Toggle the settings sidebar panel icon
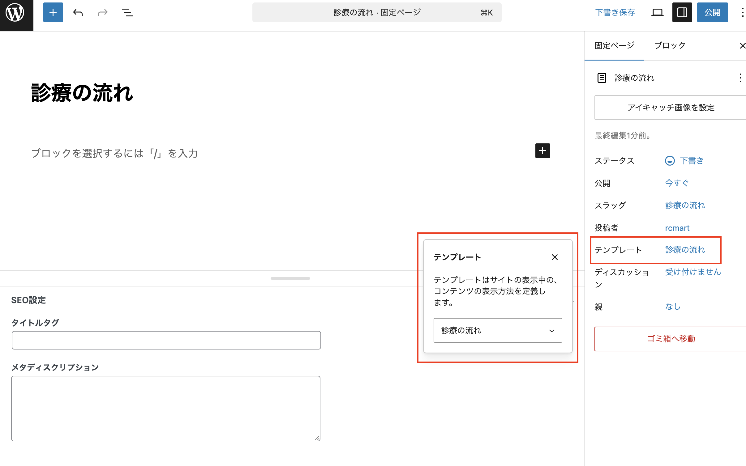746x466 pixels. pyautogui.click(x=682, y=13)
